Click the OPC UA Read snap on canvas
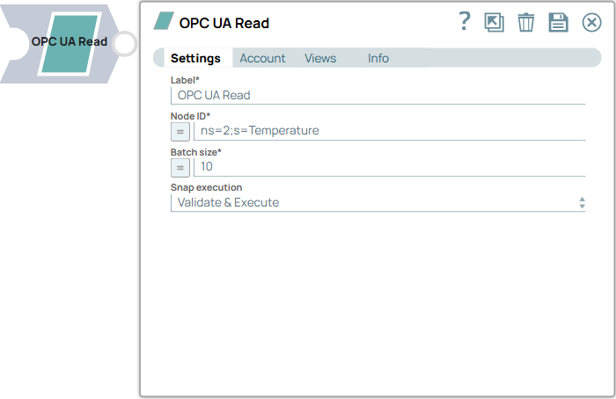This screenshot has height=399, width=616. click(x=69, y=42)
